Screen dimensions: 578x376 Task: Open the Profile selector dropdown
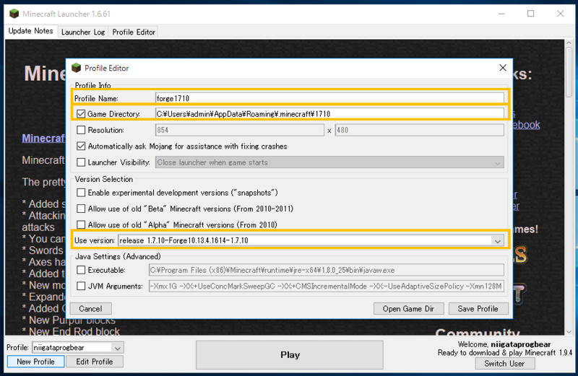pyautogui.click(x=117, y=347)
